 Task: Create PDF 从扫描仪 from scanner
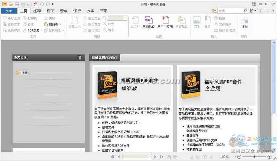(149, 23)
